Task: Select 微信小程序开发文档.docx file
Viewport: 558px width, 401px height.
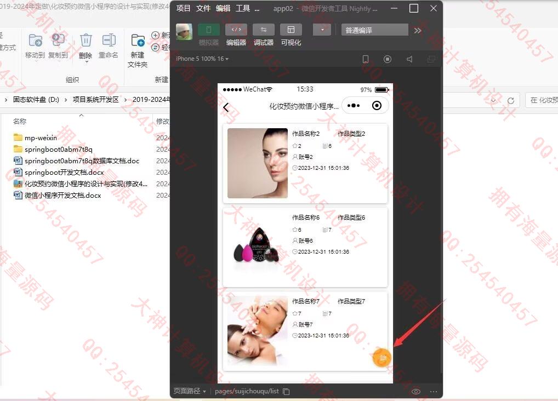Action: tap(62, 196)
